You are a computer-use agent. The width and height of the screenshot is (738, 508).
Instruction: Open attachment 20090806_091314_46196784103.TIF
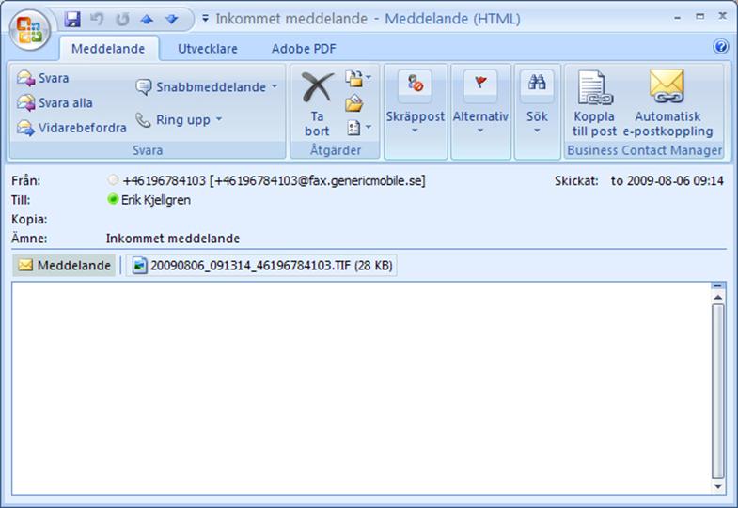261,266
